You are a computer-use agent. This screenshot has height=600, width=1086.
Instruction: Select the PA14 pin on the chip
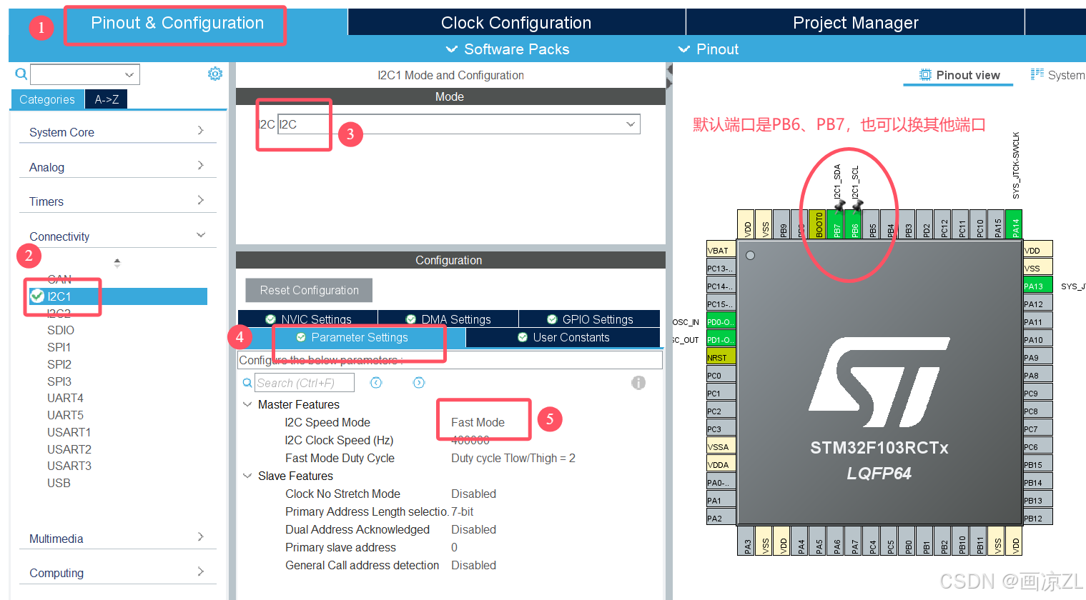tap(1014, 224)
